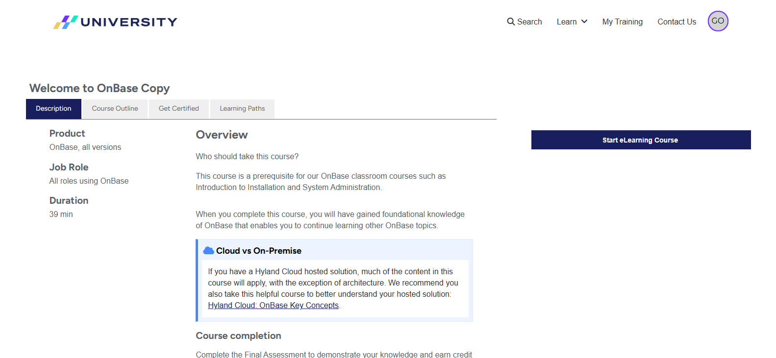Click the Start eLearning Course button

point(641,140)
